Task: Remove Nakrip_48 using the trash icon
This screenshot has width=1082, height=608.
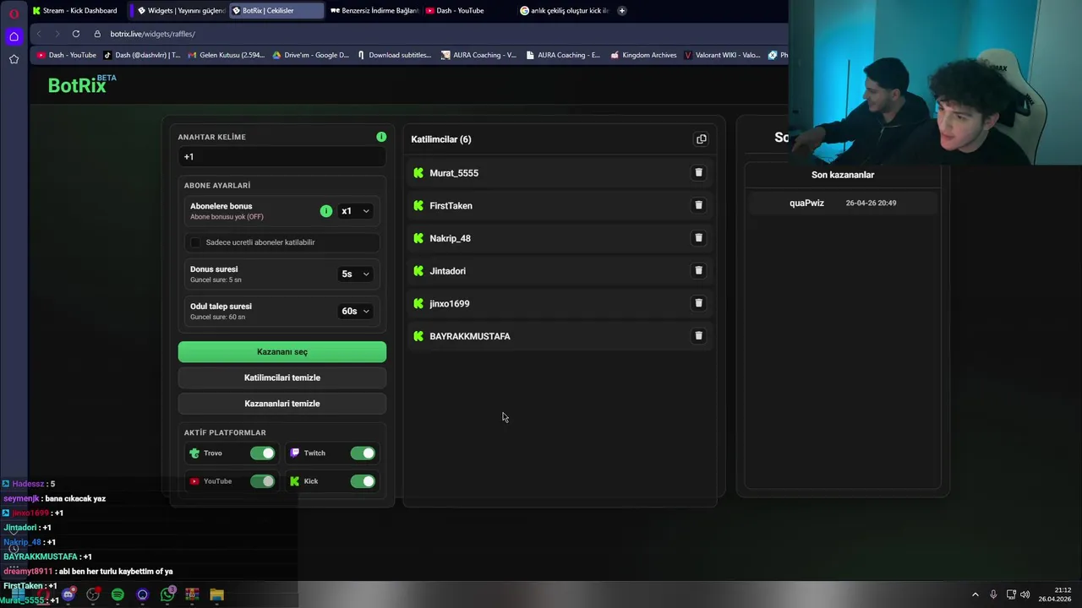Action: pos(698,238)
